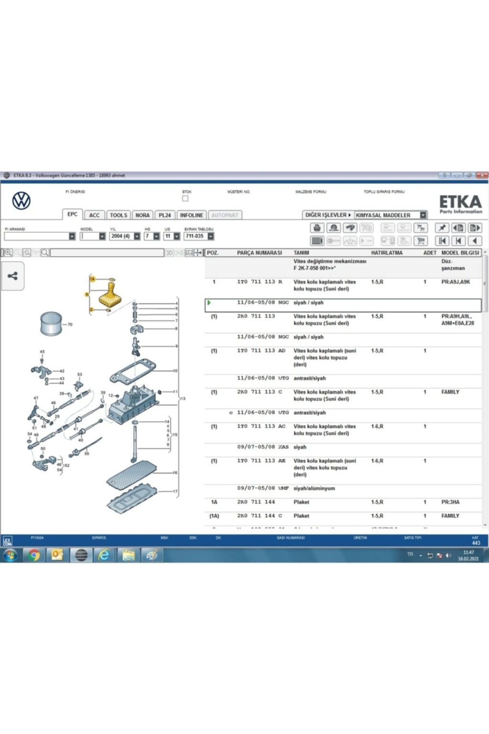Open the INFOLINE tab
Image resolution: width=489 pixels, height=734 pixels.
point(191,215)
